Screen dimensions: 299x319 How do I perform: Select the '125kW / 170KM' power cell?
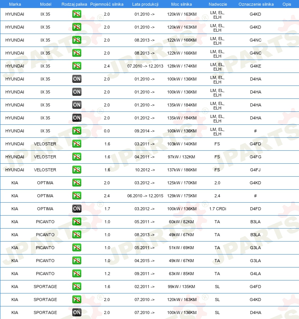182,183
